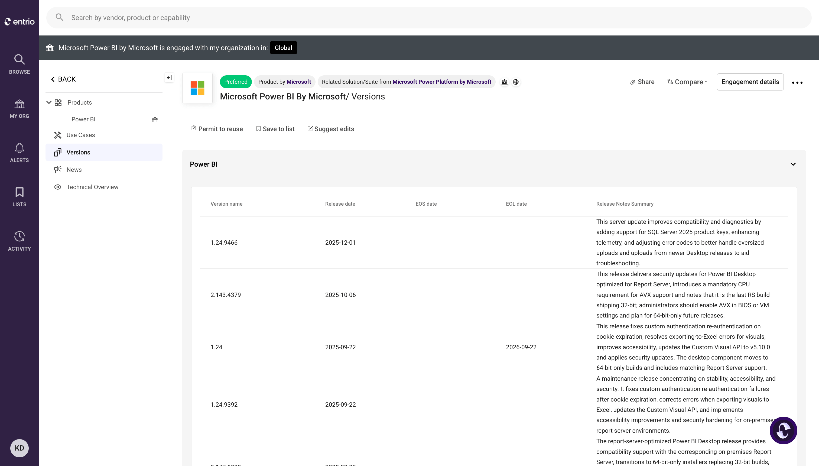Image resolution: width=819 pixels, height=466 pixels.
Task: Click Permit to reuse
Action: [x=217, y=129]
